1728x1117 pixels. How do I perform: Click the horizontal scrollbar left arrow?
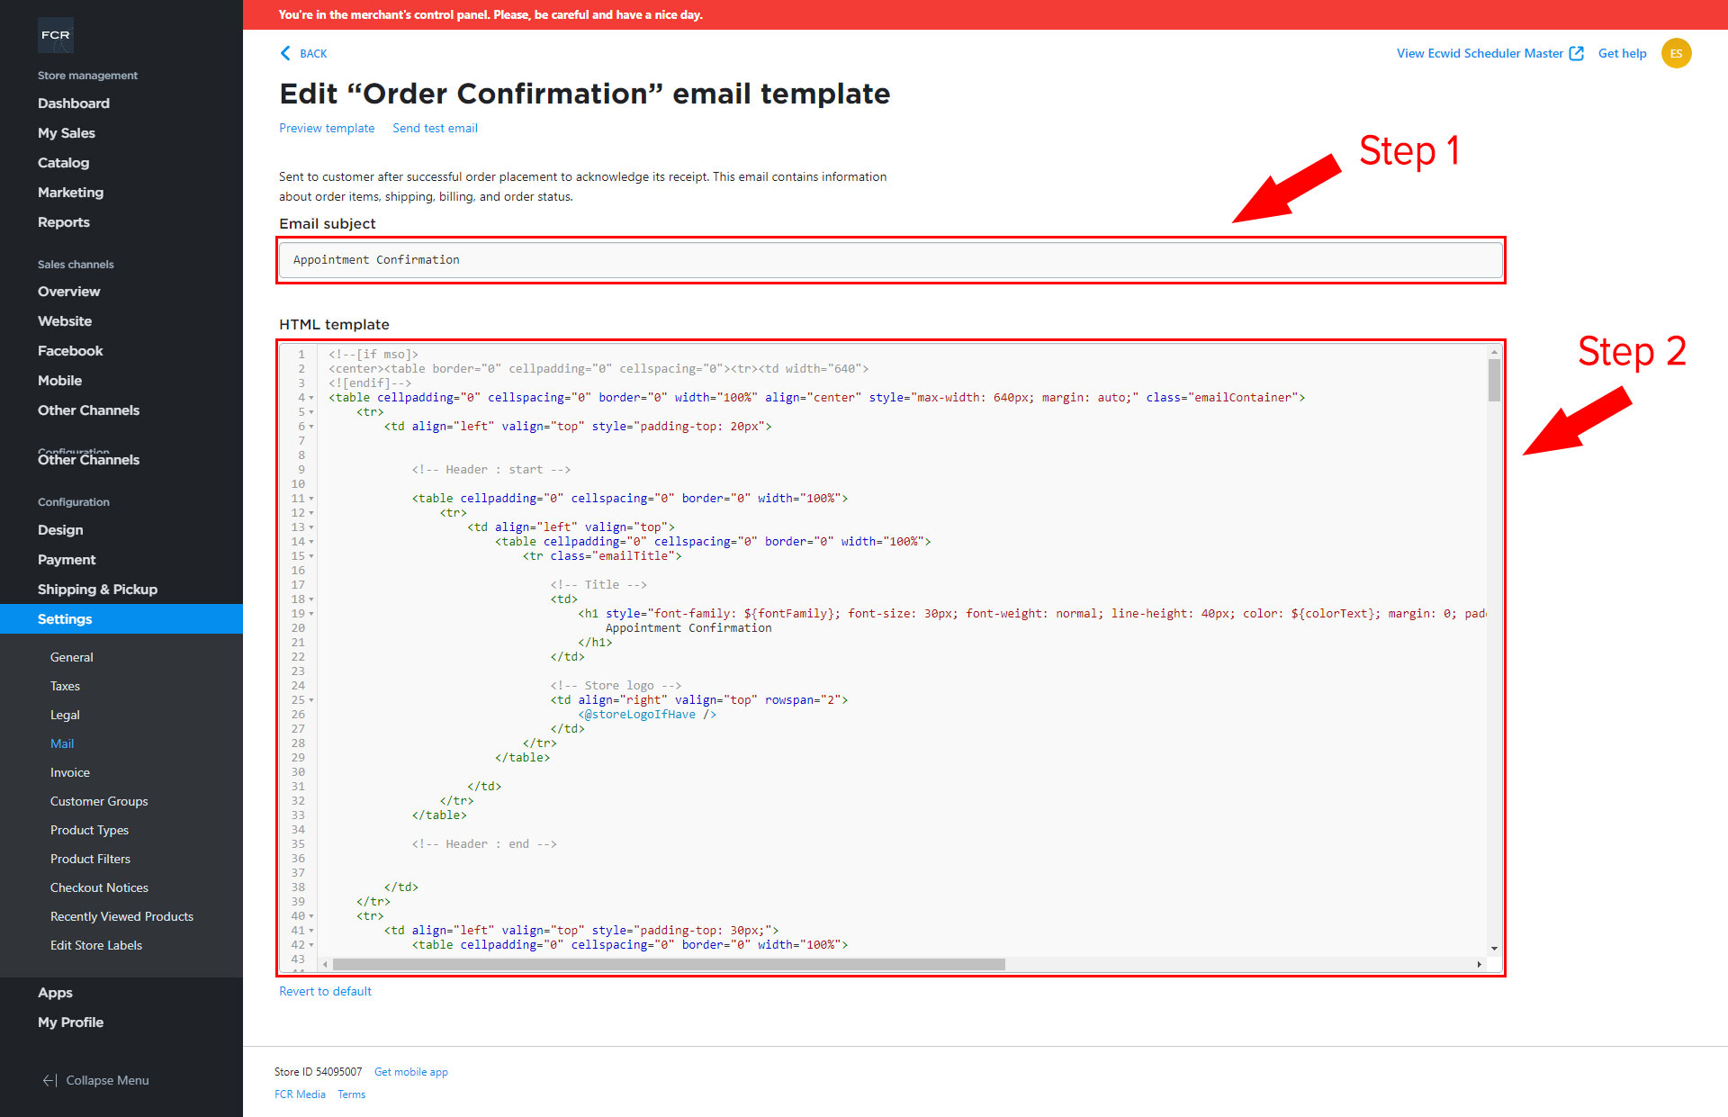pyautogui.click(x=325, y=964)
